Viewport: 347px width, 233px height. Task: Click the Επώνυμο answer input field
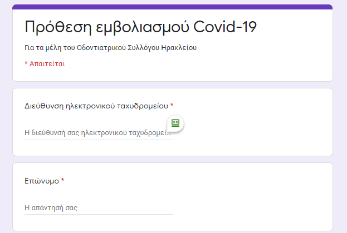(99, 208)
